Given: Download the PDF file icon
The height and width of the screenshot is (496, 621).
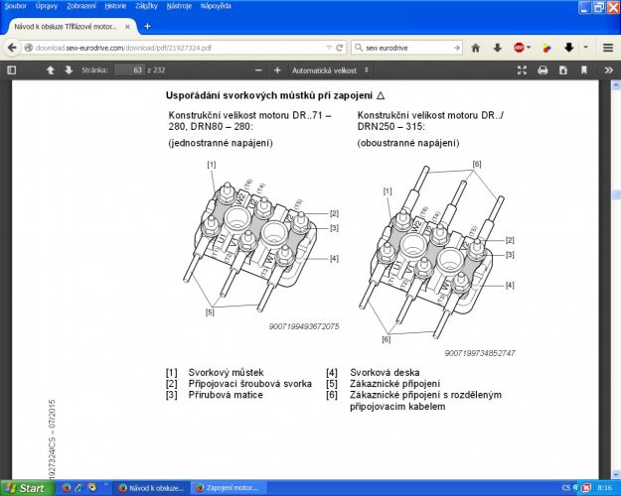Looking at the screenshot, I should click(x=562, y=70).
